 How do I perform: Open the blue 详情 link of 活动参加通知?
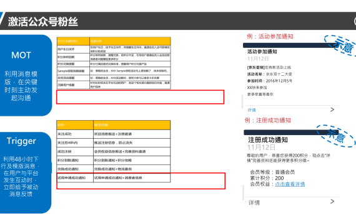pos(252,110)
